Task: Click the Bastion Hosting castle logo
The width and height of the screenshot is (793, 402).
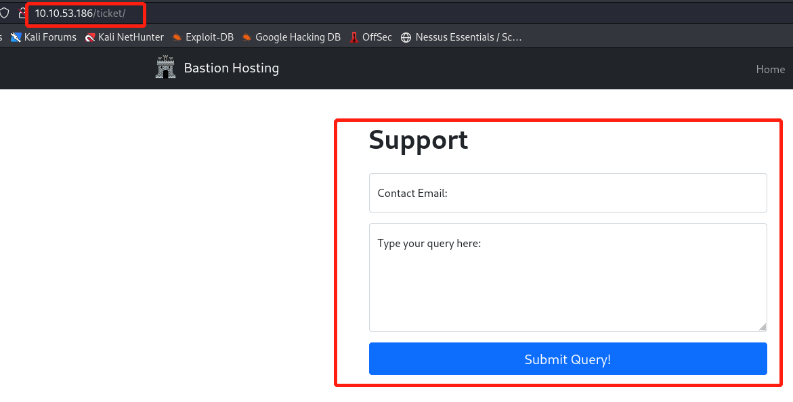Action: click(x=165, y=68)
